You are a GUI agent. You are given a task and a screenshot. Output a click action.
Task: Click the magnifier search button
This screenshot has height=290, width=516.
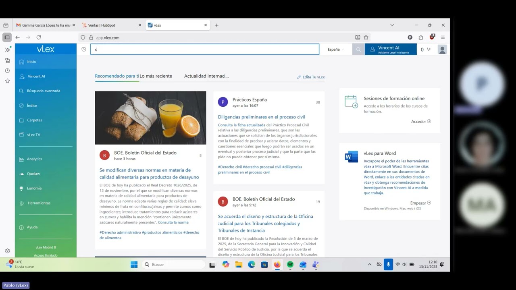click(358, 50)
